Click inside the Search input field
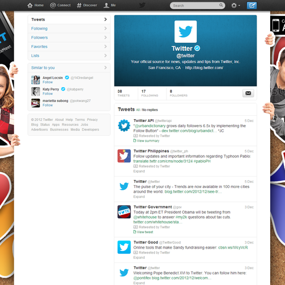The width and height of the screenshot is (285, 285). pyautogui.click(x=196, y=6)
